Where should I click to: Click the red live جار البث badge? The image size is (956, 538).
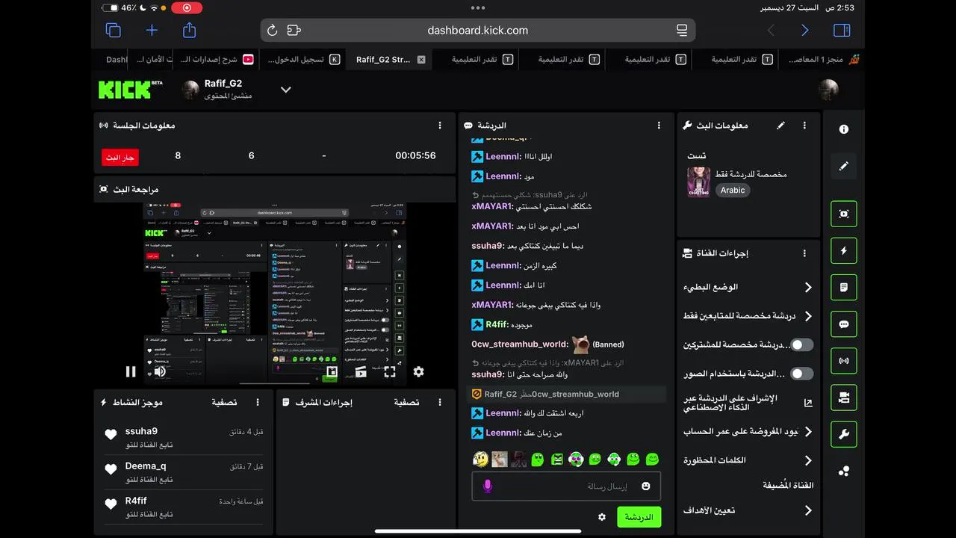point(120,157)
